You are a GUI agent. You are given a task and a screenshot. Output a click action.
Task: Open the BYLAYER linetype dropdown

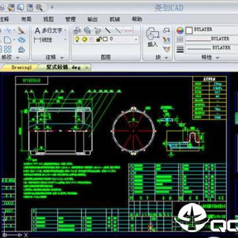click(212, 39)
